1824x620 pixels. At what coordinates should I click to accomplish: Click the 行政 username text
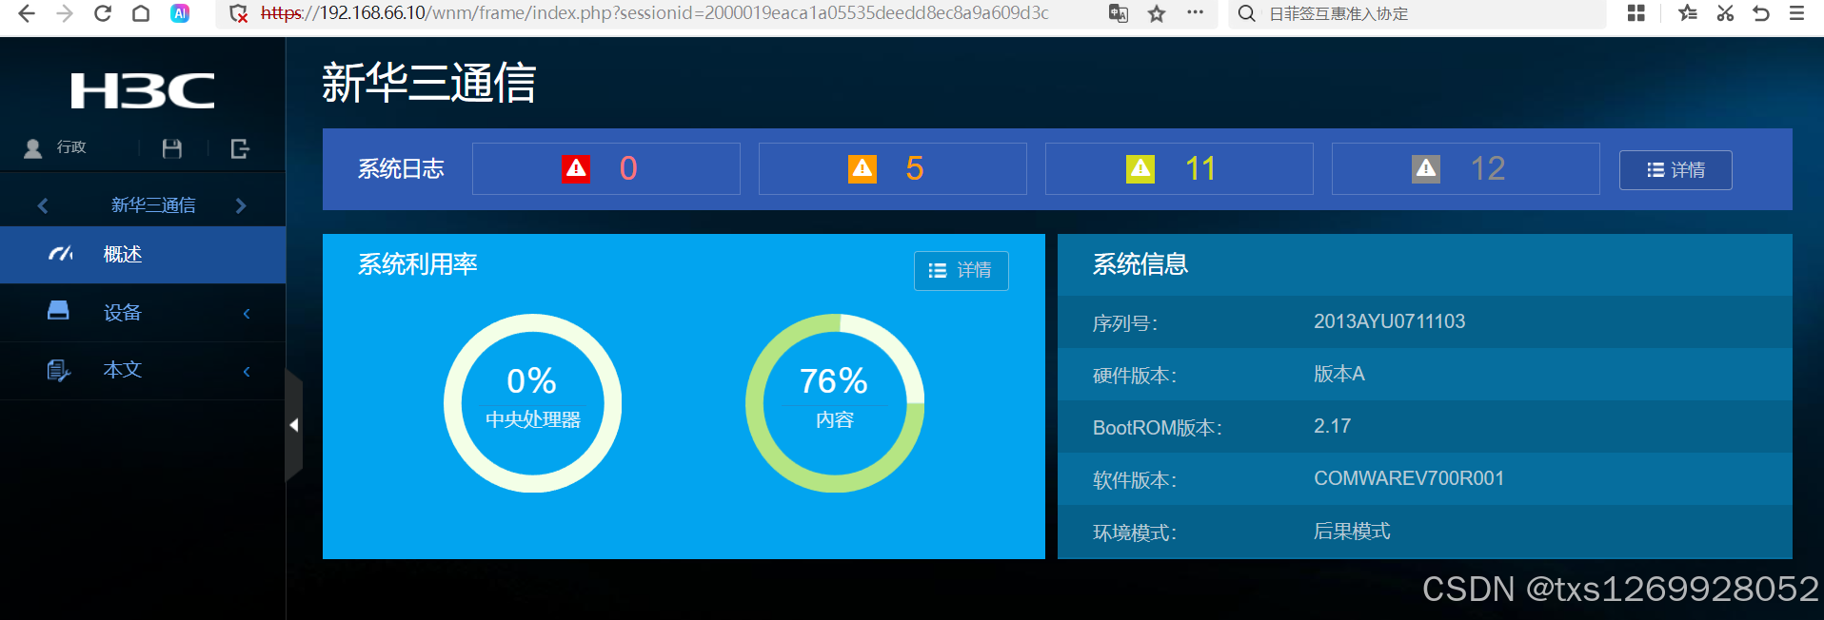pyautogui.click(x=71, y=147)
